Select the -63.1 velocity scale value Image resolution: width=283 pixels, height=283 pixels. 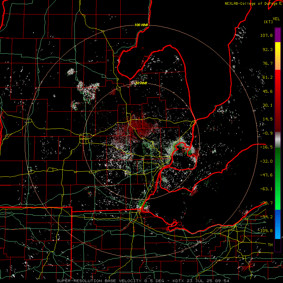pyautogui.click(x=266, y=189)
